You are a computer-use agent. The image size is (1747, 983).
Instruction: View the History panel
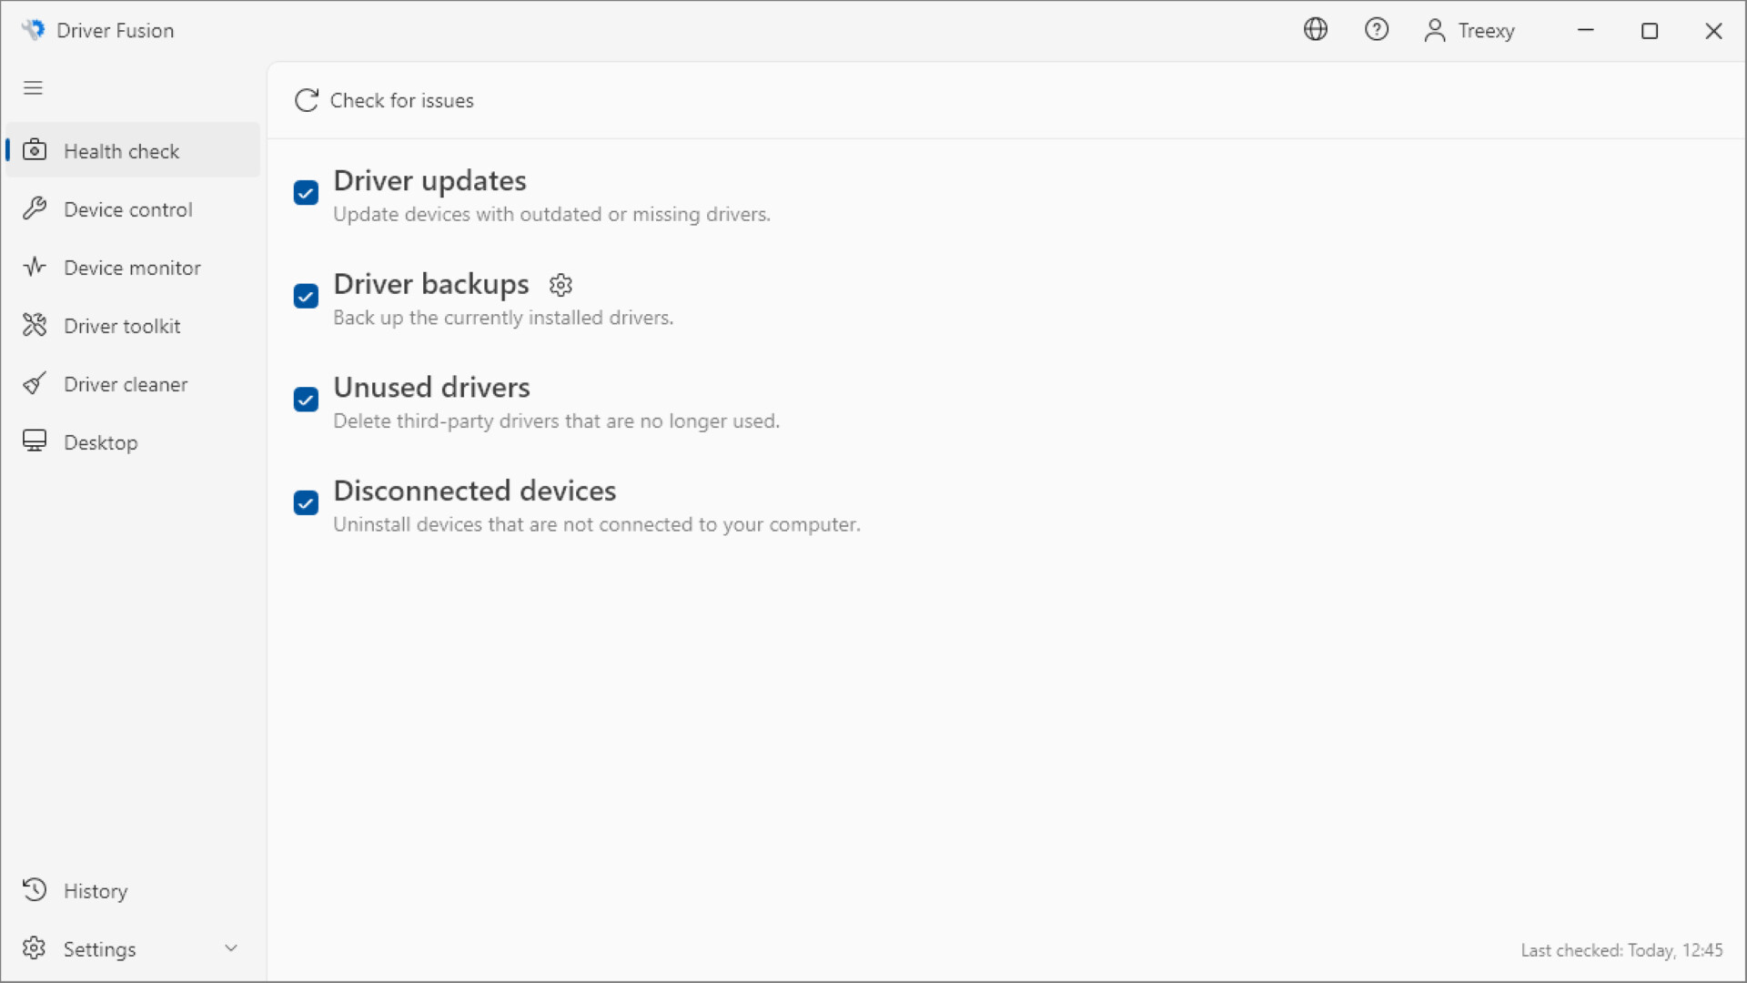pyautogui.click(x=96, y=889)
